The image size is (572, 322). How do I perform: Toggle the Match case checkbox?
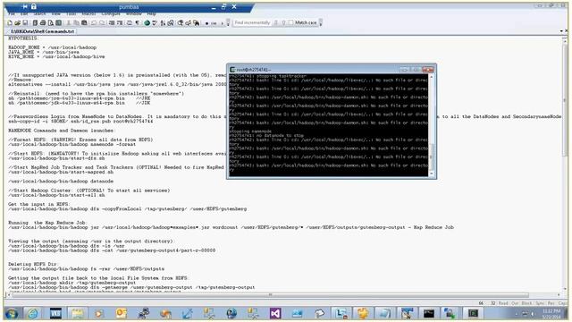[x=290, y=22]
